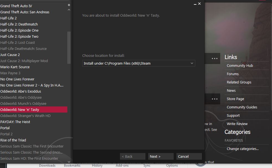The height and width of the screenshot is (168, 272).
Task: Click the games list vertical scrollbar
Action: [x=69, y=47]
